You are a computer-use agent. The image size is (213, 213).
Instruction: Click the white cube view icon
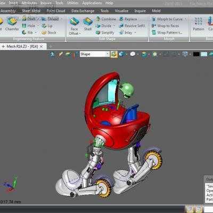(133, 54)
